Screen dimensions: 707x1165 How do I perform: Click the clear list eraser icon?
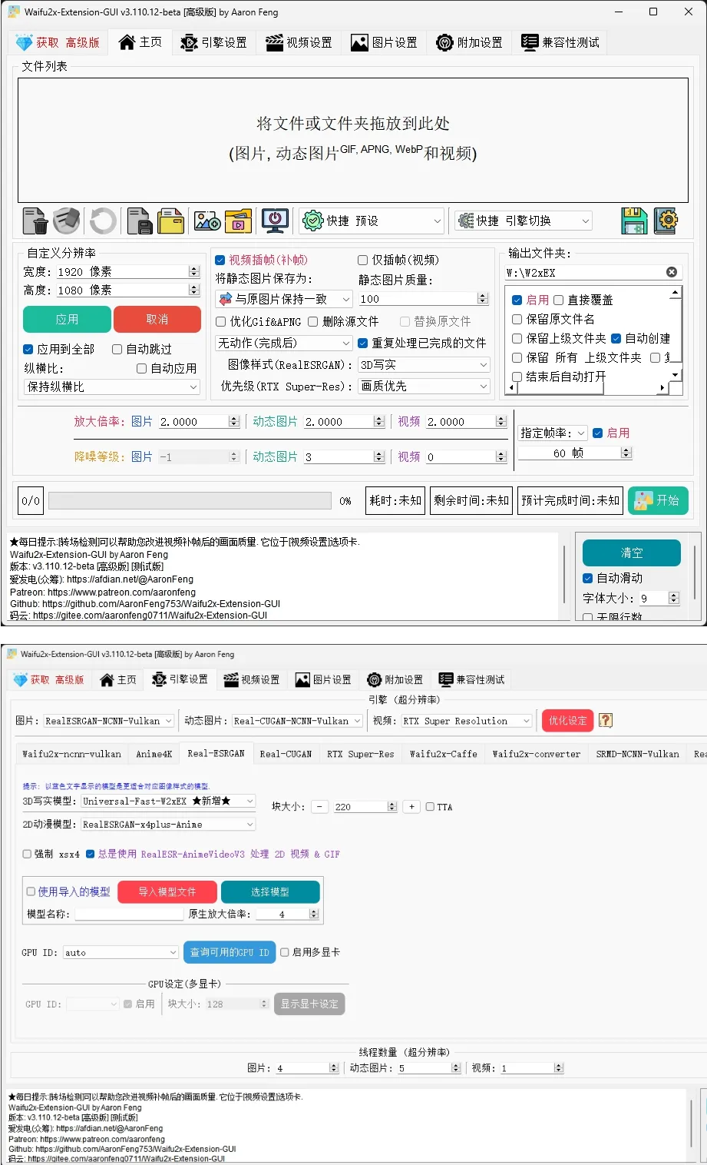click(x=66, y=221)
